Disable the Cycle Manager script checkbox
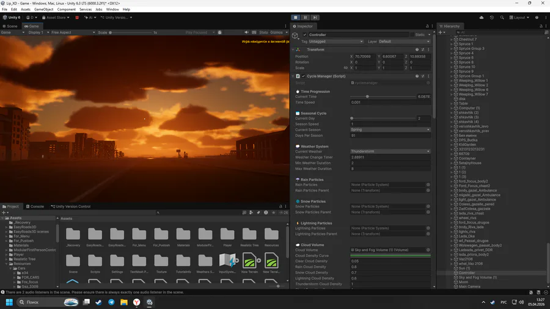This screenshot has width=550, height=309. point(303,76)
